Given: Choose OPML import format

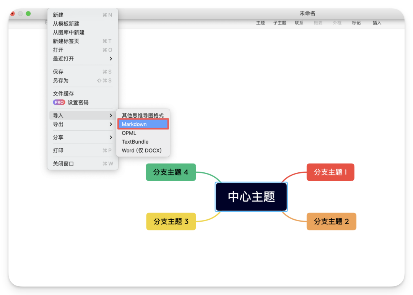Looking at the screenshot, I should pyautogui.click(x=143, y=133).
